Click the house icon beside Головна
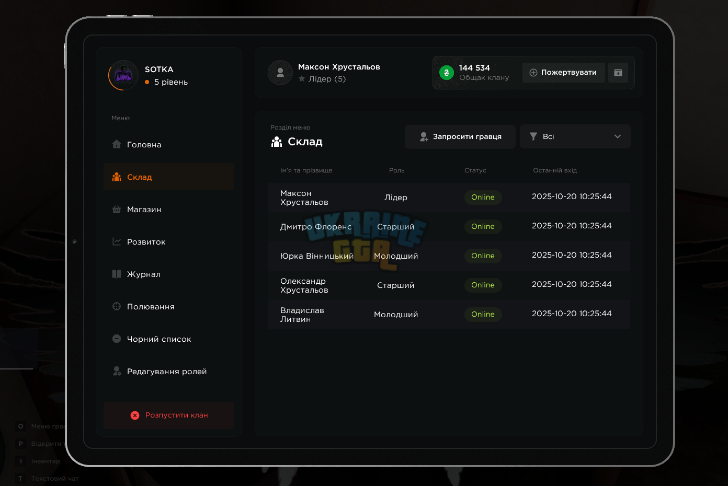The image size is (728, 486). 117,144
